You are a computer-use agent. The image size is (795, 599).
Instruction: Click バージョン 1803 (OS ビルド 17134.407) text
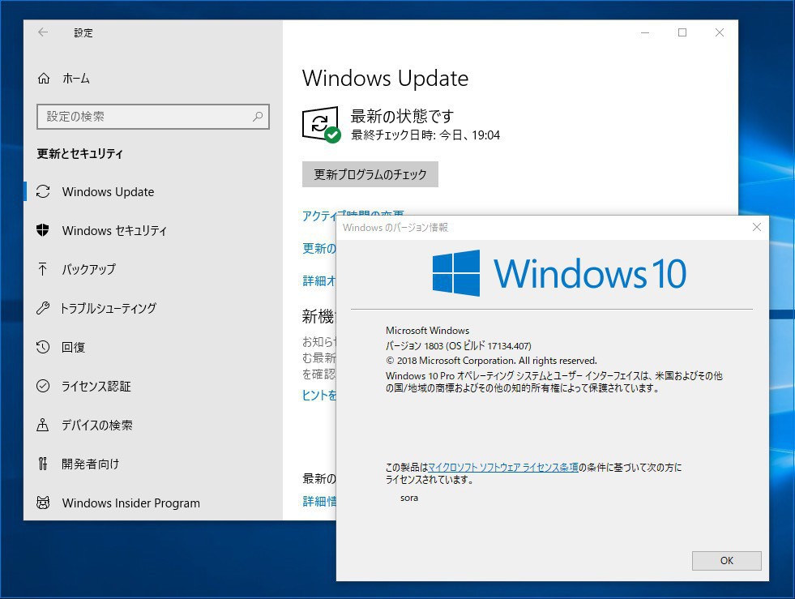[x=459, y=346]
